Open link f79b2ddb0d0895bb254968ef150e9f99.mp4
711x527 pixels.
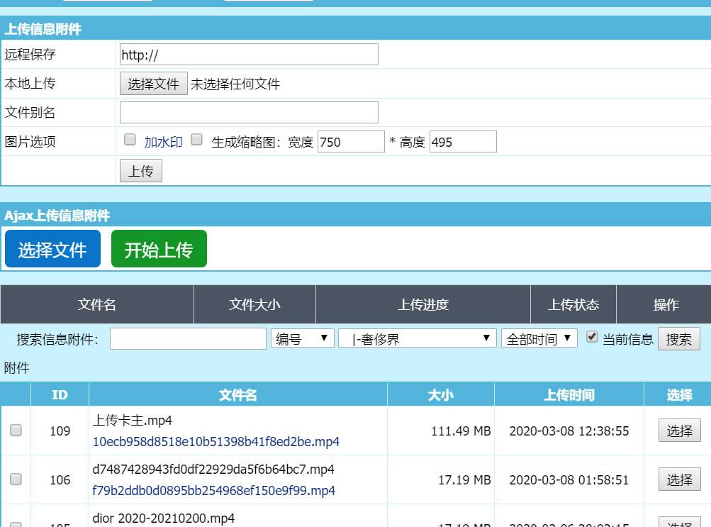click(x=213, y=491)
